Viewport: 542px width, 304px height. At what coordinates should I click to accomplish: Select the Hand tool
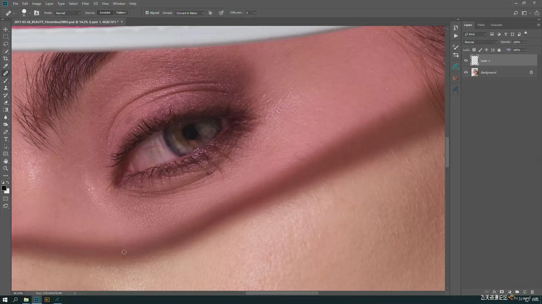(x=6, y=161)
